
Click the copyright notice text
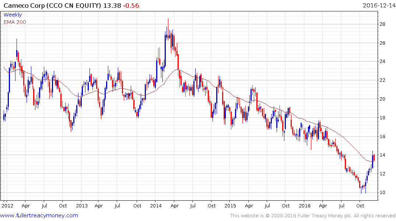313,216
